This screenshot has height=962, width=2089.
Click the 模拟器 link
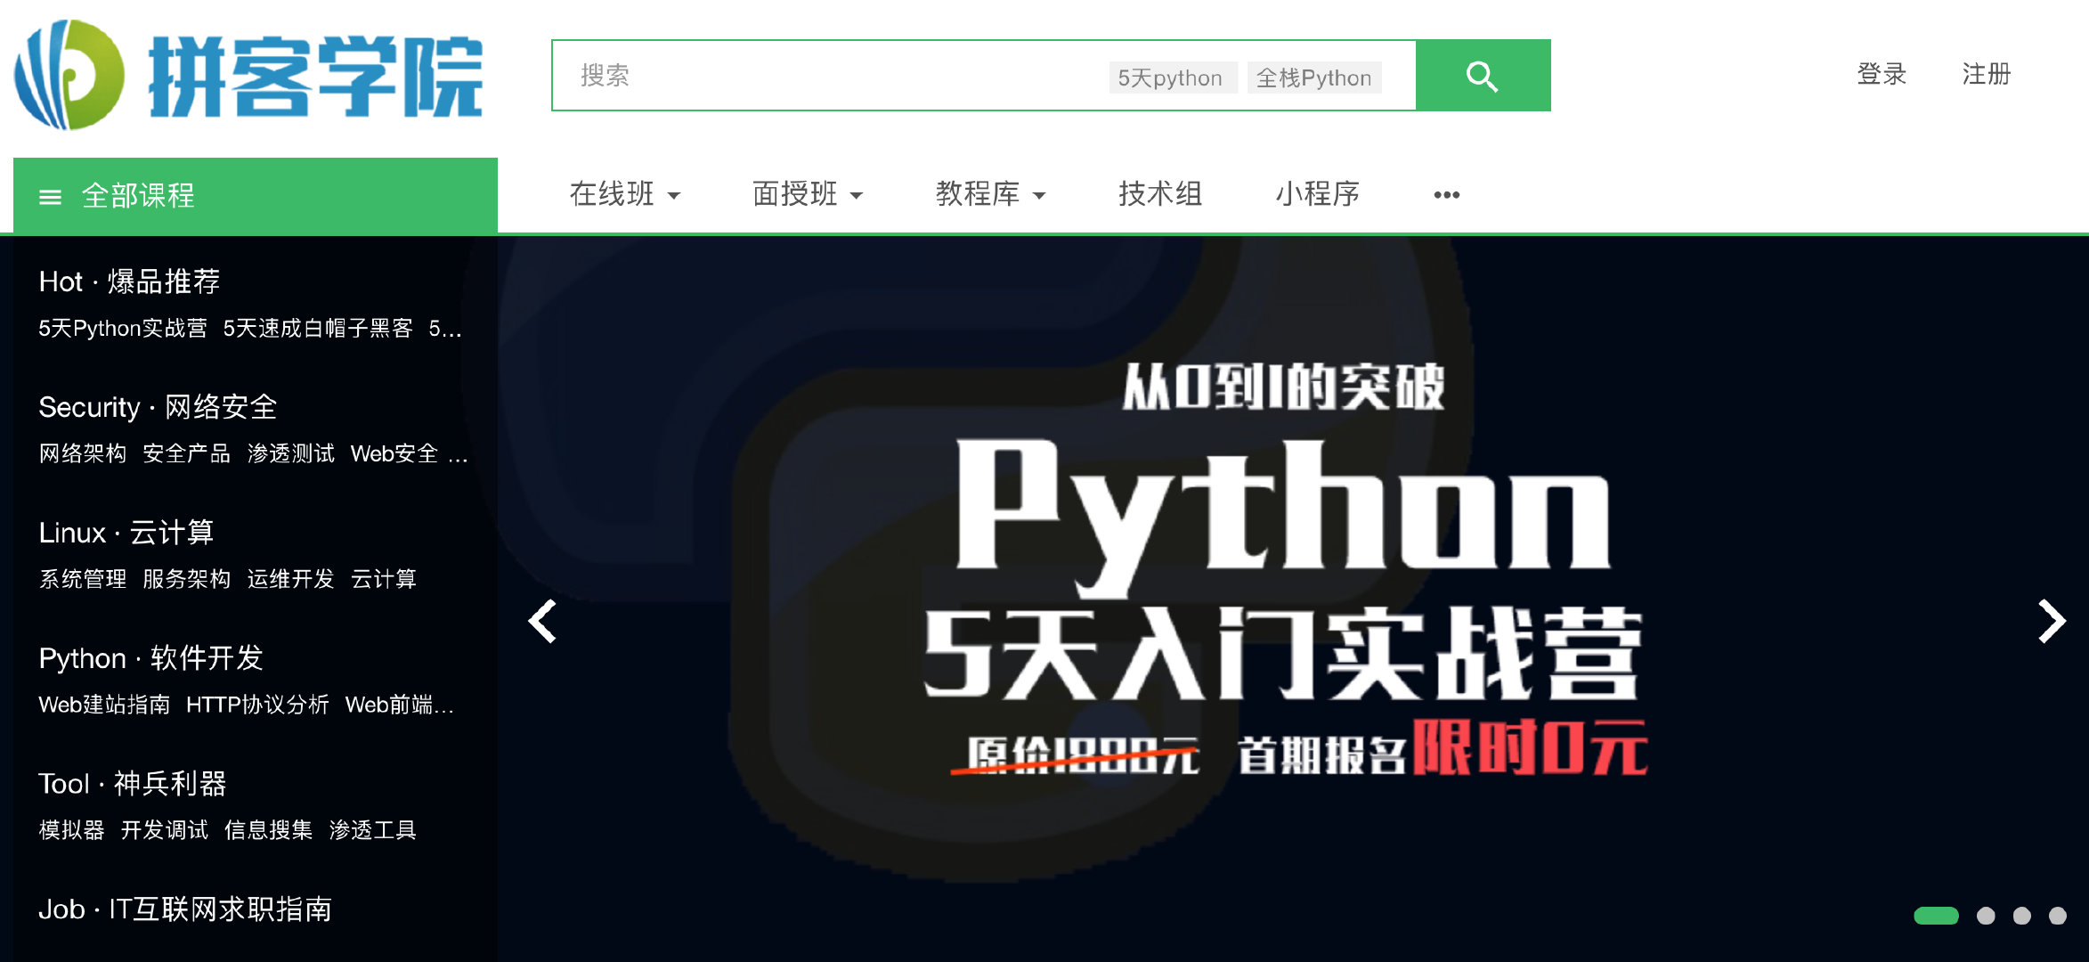[x=72, y=831]
